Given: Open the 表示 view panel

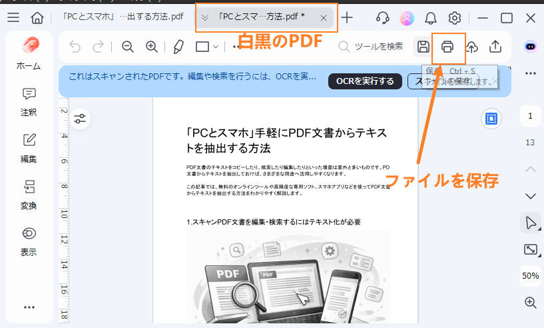Looking at the screenshot, I should point(29,242).
